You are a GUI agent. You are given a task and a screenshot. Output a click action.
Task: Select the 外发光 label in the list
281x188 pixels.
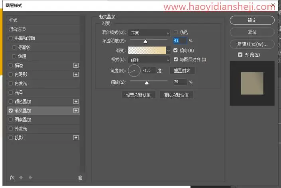(21, 129)
